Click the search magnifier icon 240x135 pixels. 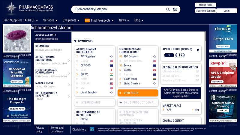click(x=168, y=9)
